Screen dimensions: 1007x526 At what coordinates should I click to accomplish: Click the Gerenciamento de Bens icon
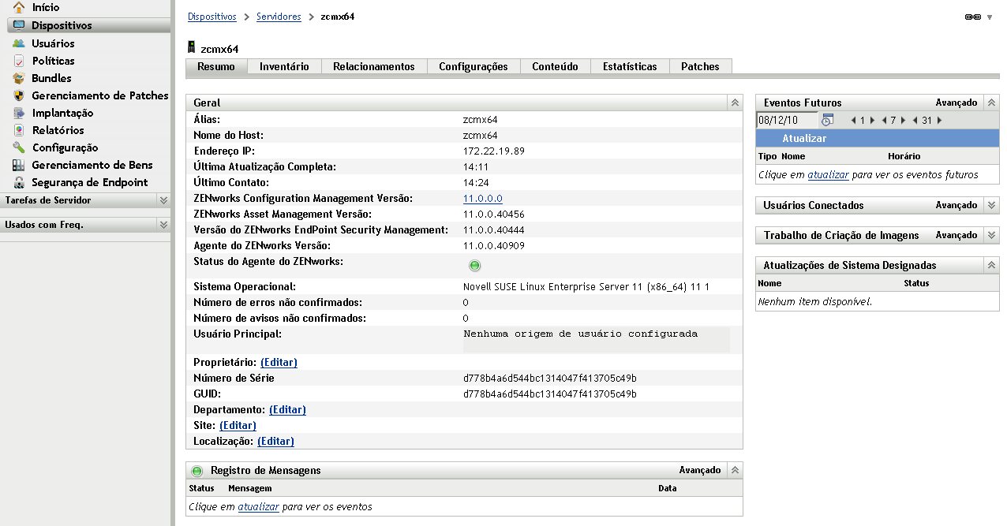(x=19, y=165)
